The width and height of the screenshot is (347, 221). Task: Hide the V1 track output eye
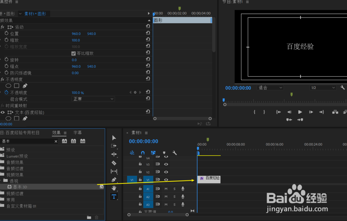coord(166,180)
